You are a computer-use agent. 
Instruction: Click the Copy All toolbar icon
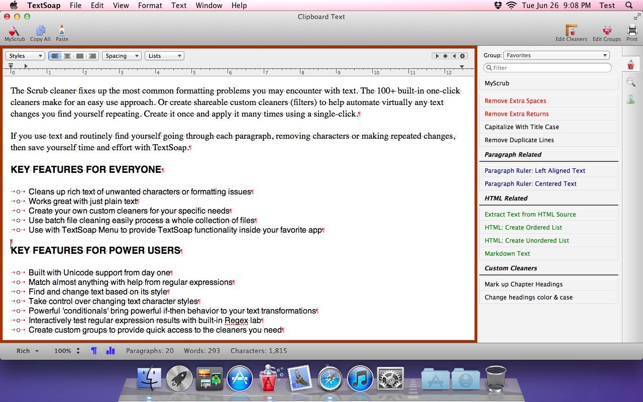[40, 32]
